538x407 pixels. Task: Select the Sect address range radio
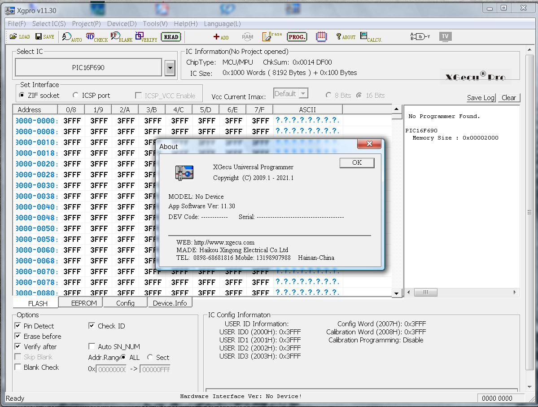(x=150, y=357)
